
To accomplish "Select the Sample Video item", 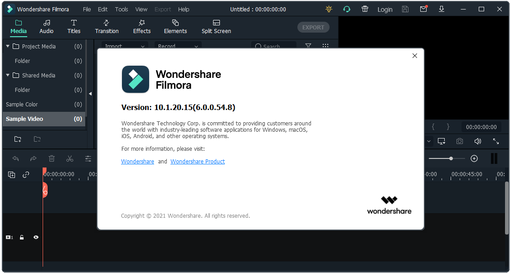I will coord(44,119).
